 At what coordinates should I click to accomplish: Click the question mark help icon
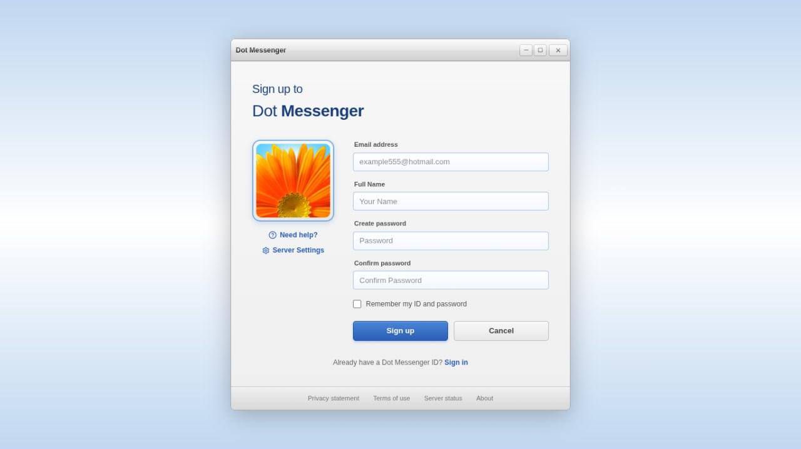[272, 235]
